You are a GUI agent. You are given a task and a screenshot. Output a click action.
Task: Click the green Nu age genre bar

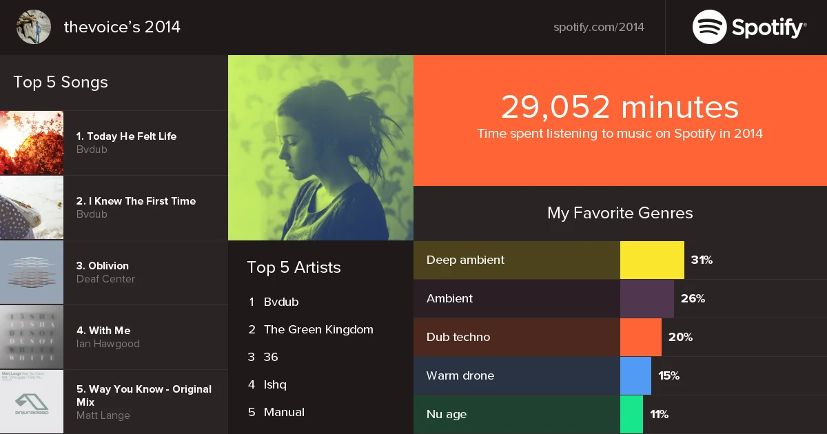(x=631, y=414)
